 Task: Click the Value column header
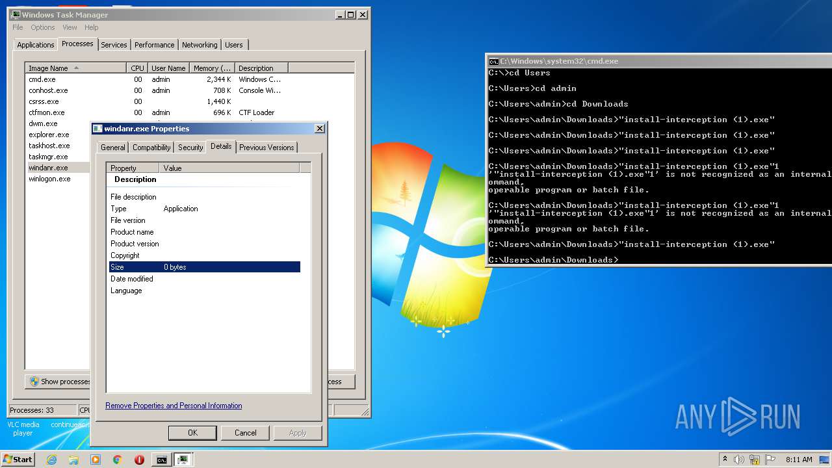pos(229,168)
